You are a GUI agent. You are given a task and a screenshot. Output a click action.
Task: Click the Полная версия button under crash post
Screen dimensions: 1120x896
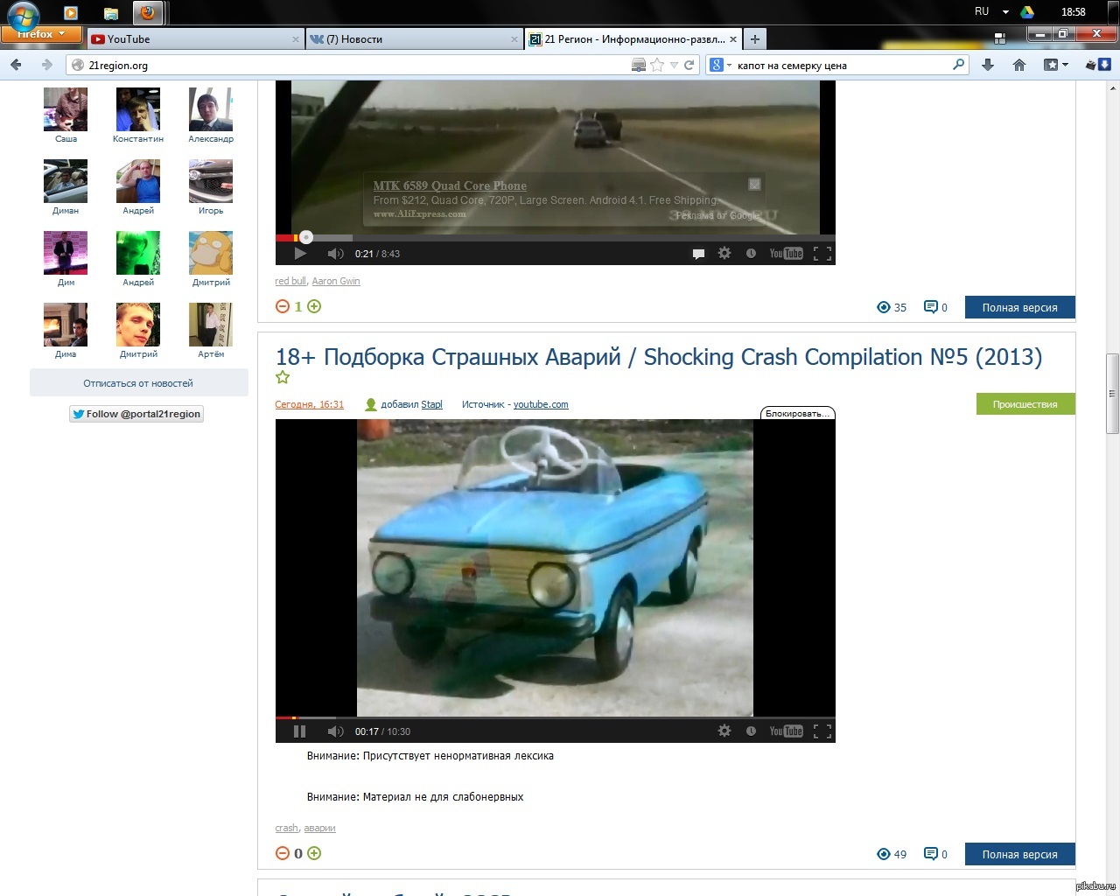point(1019,854)
